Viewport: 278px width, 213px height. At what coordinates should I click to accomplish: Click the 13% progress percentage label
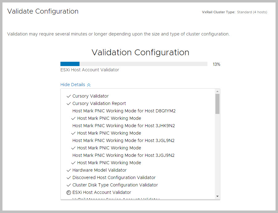pyautogui.click(x=216, y=65)
